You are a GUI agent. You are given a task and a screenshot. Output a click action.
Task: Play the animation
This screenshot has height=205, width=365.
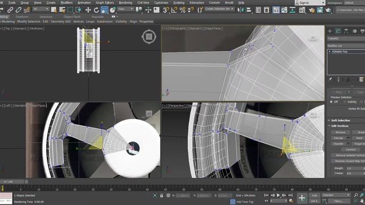tap(278, 195)
